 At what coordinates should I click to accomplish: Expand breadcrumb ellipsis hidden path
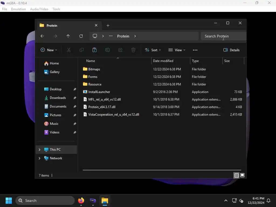pos(111,36)
